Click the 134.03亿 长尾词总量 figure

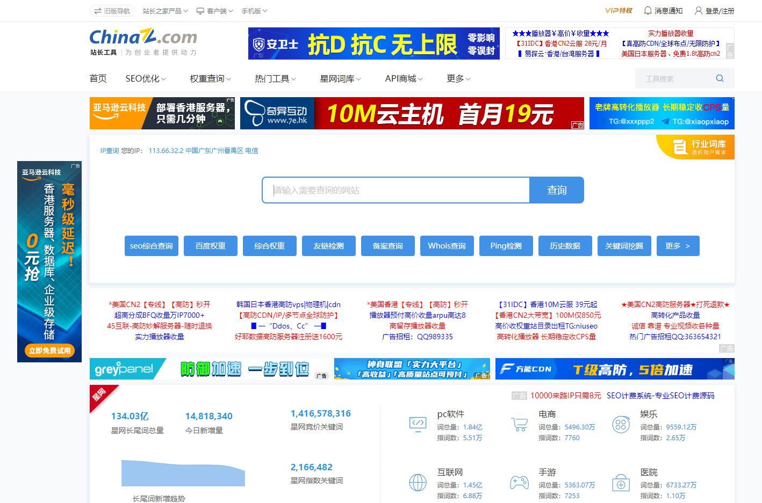click(x=130, y=416)
